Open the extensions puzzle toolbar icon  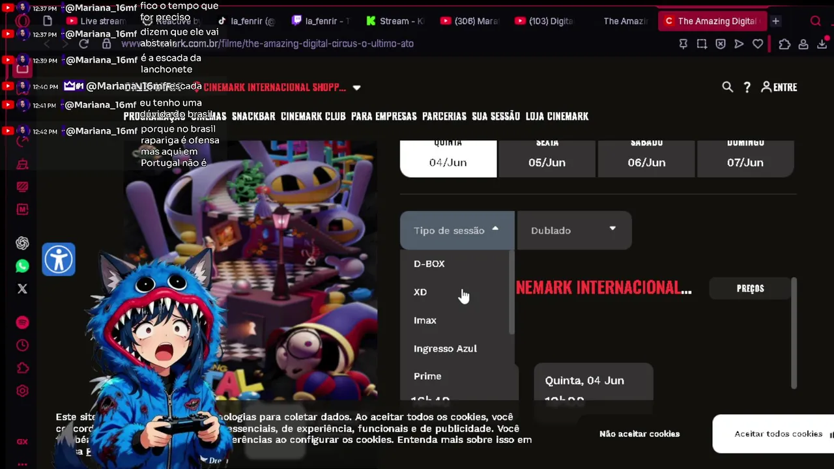(x=784, y=44)
